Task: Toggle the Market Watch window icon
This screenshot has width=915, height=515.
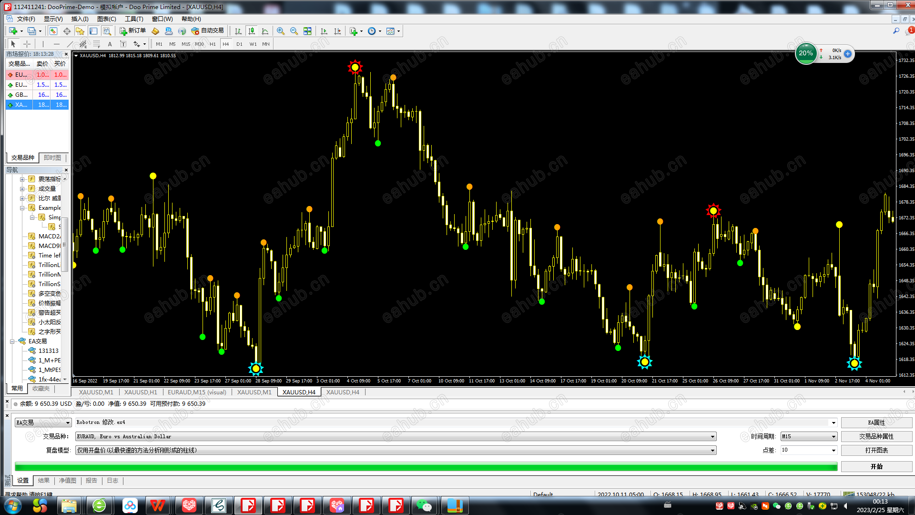Action: click(53, 31)
